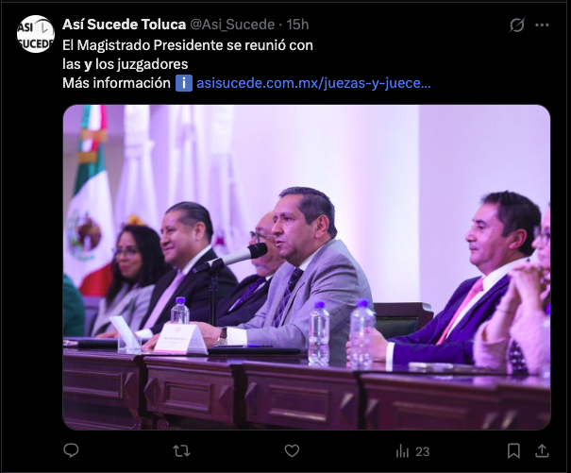Visit the @Asi_Sucede handle profile

coord(232,25)
